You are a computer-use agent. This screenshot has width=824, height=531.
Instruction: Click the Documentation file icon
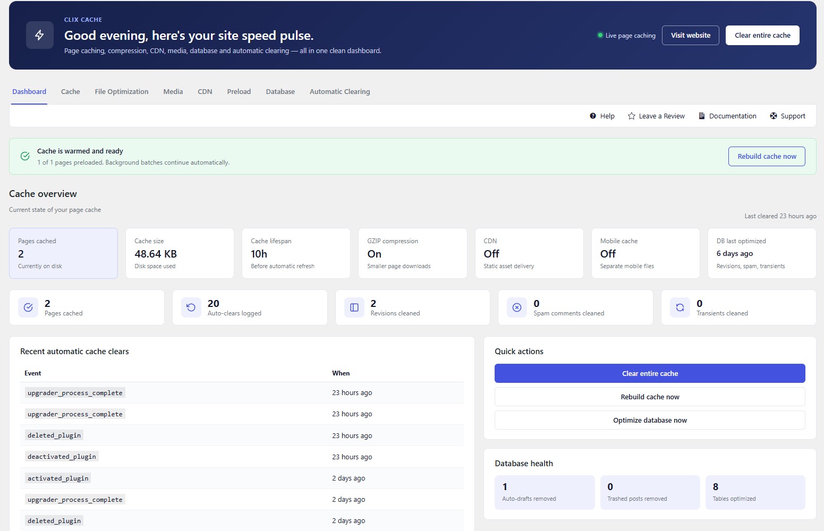point(702,116)
